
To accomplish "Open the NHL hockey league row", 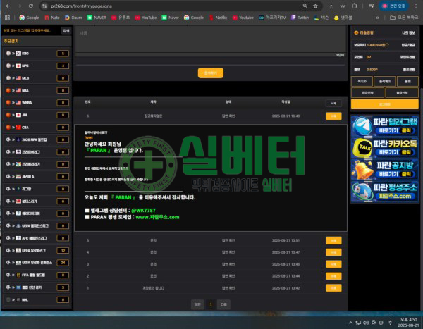I will (37, 299).
